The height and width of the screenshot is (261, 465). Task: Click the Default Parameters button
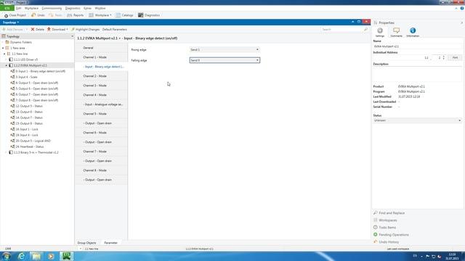115,29
